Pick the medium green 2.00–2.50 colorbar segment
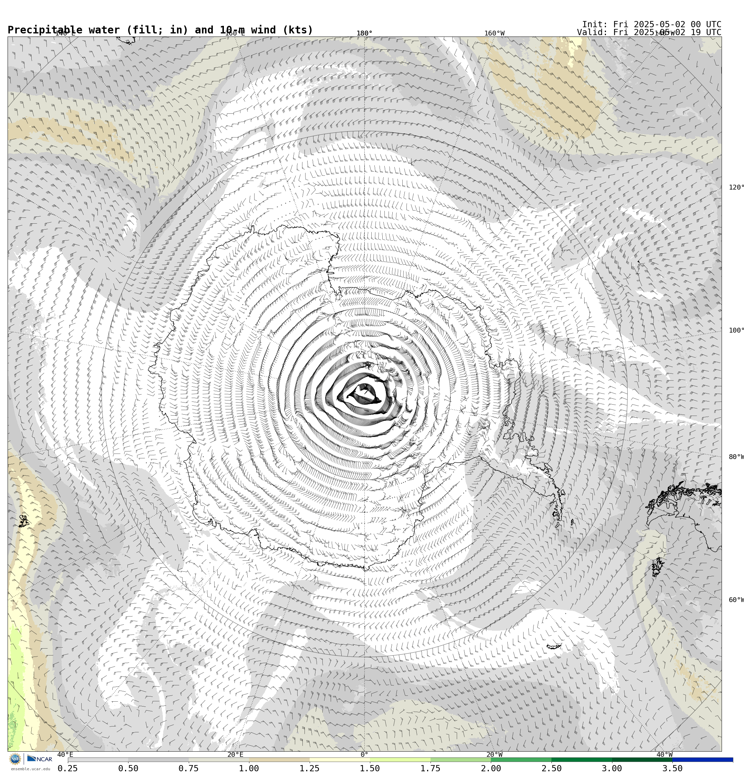Image resolution: width=744 pixels, height=773 pixels. coord(521,760)
